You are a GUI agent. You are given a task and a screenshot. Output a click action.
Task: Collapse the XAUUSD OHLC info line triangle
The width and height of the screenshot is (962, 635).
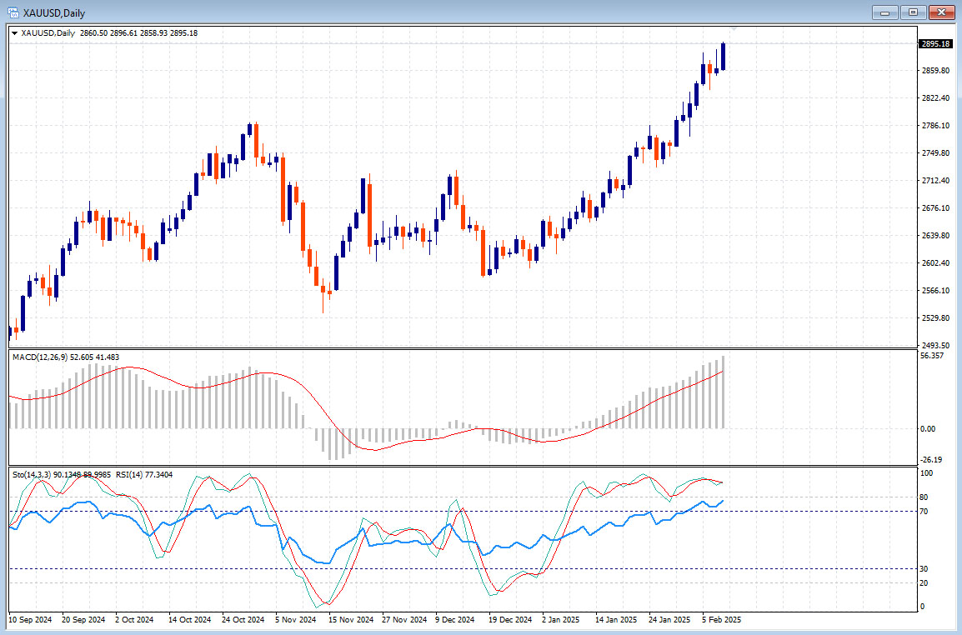tap(14, 32)
